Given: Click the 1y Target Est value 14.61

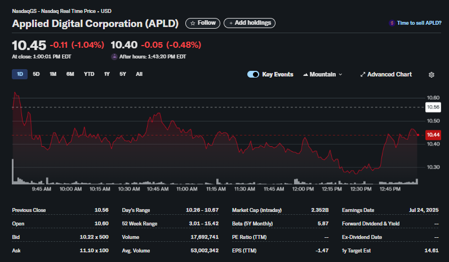Looking at the screenshot, I should [432, 251].
